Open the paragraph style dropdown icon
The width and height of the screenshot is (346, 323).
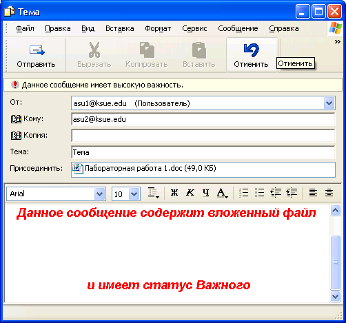coord(153,193)
